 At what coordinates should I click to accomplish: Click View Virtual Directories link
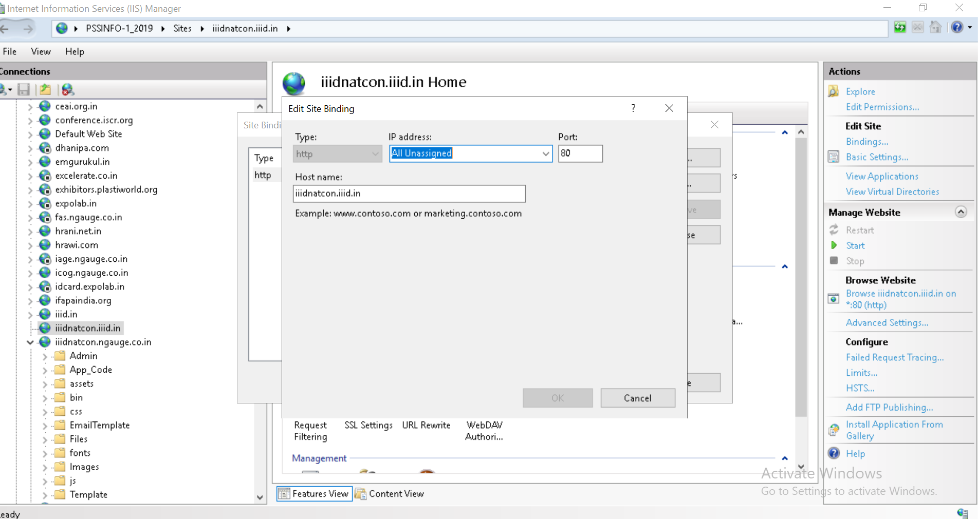[x=892, y=191]
